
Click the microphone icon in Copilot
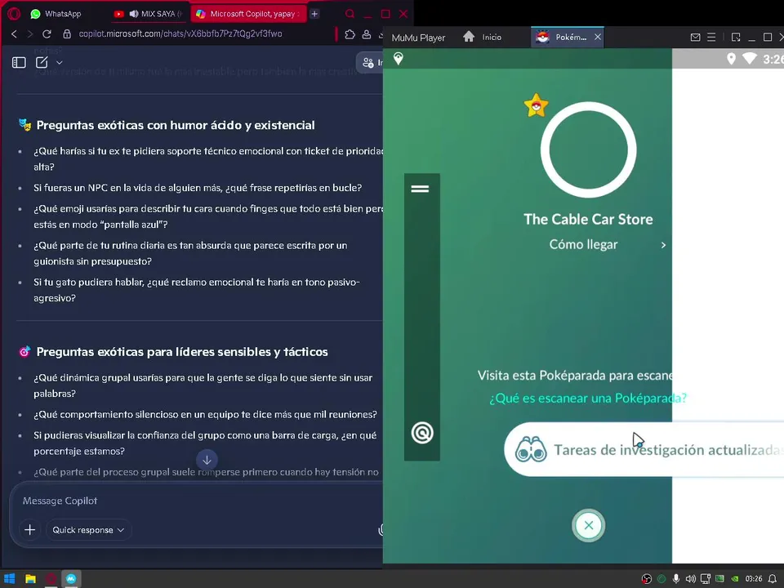click(x=381, y=530)
